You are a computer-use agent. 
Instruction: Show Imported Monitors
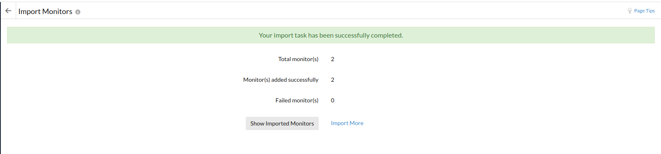click(282, 123)
